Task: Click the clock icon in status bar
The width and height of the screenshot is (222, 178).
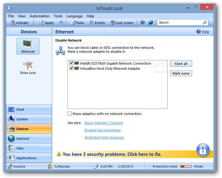Action: [x=96, y=166]
